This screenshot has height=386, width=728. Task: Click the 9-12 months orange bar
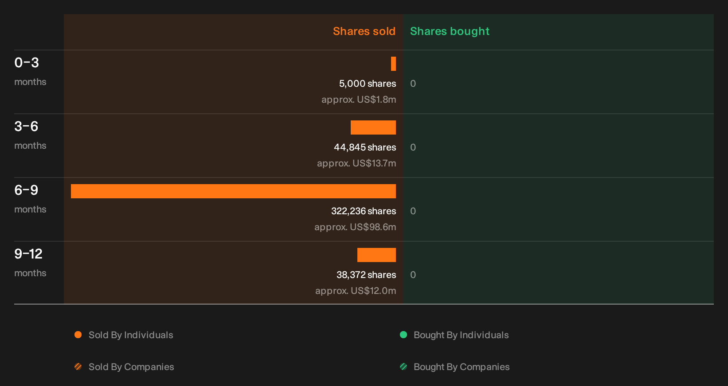376,255
